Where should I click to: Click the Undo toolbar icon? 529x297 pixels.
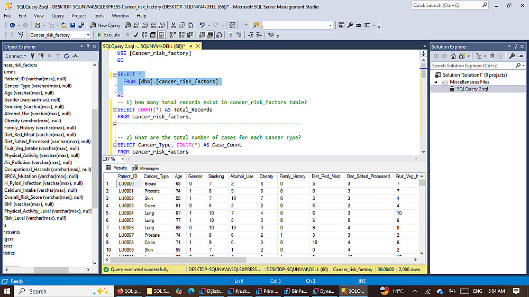click(x=202, y=25)
